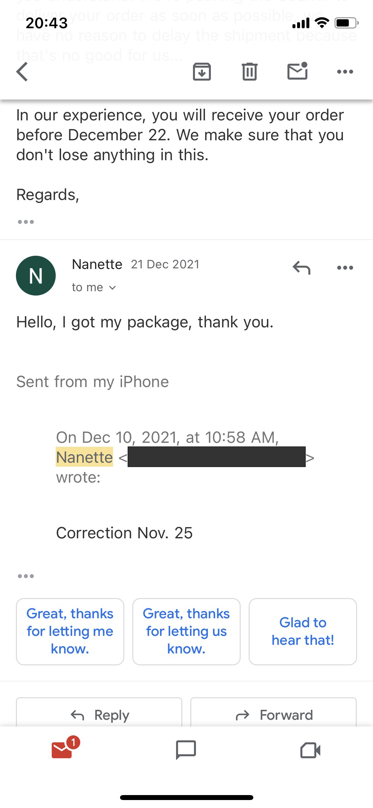
Task: Delete this email using trash icon
Action: (250, 71)
